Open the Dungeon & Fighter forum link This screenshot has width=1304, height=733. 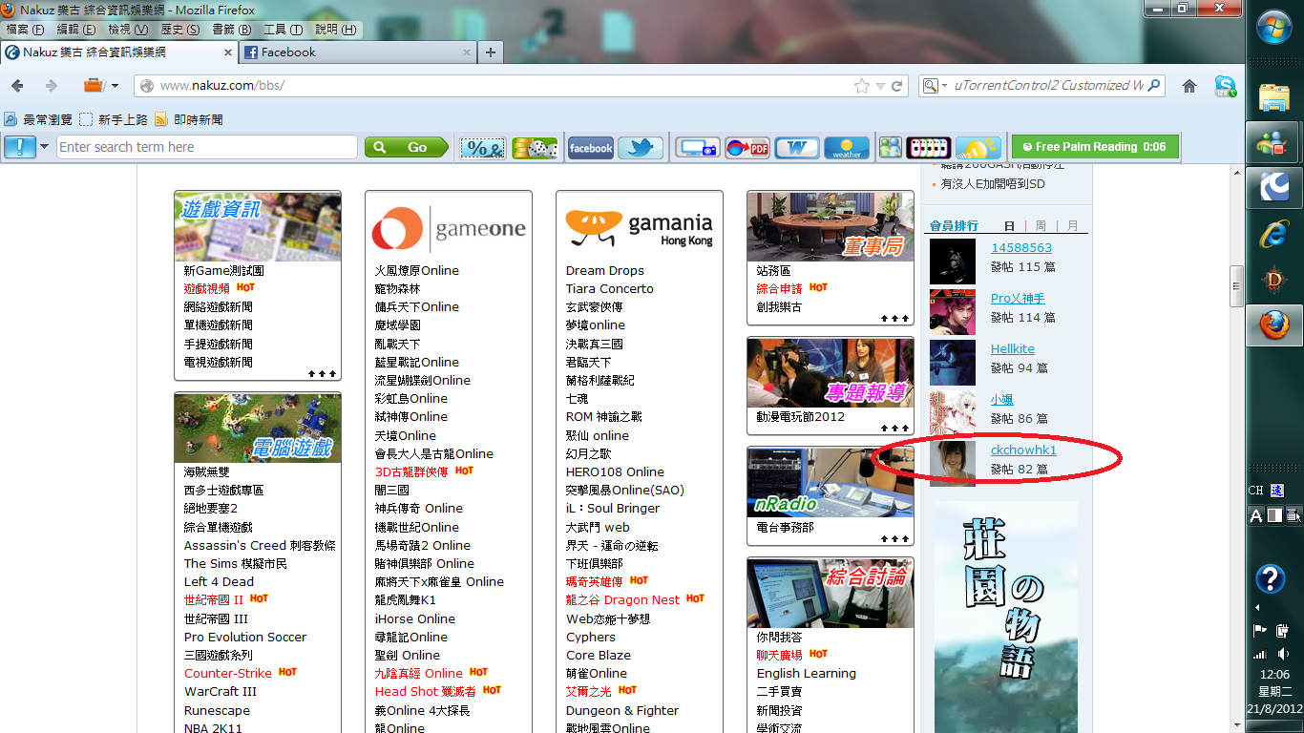622,710
